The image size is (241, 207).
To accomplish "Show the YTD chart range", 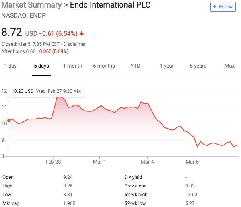I will (x=135, y=66).
